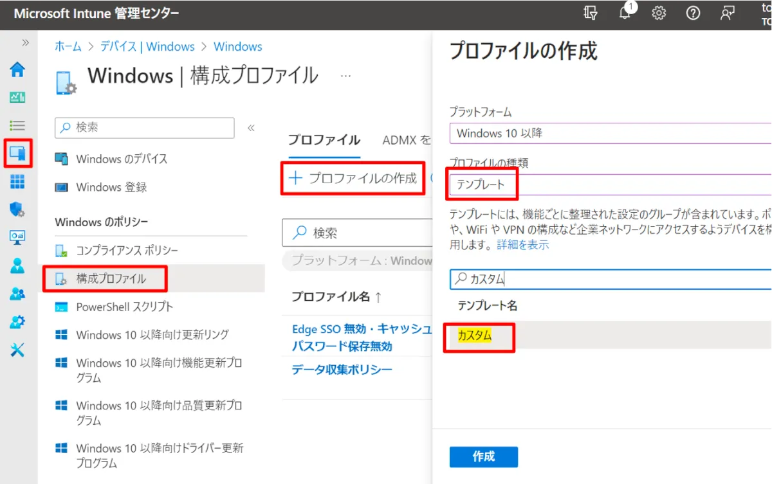The height and width of the screenshot is (484, 772).
Task: Select 構成プロファイル in the menu
Action: click(111, 278)
